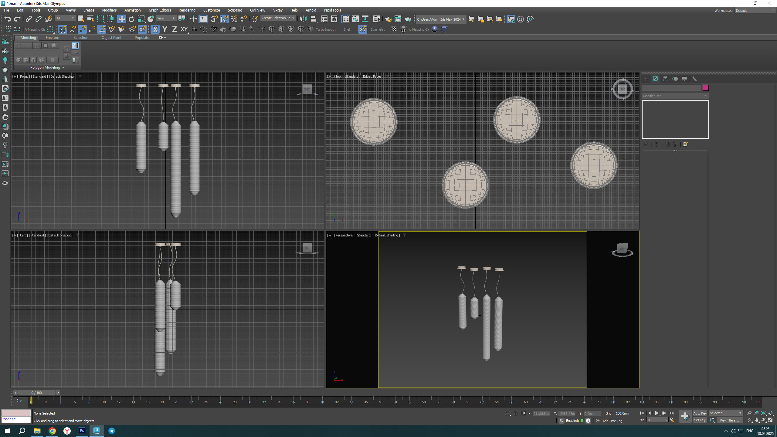777x437 pixels.
Task: Toggle Auto Key animation mode
Action: tap(700, 413)
